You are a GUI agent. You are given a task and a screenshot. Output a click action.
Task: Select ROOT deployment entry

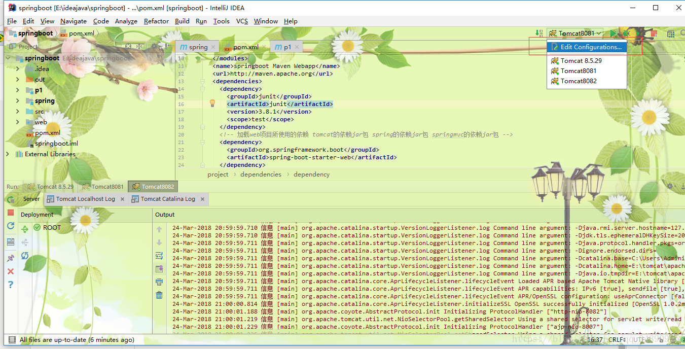(52, 227)
